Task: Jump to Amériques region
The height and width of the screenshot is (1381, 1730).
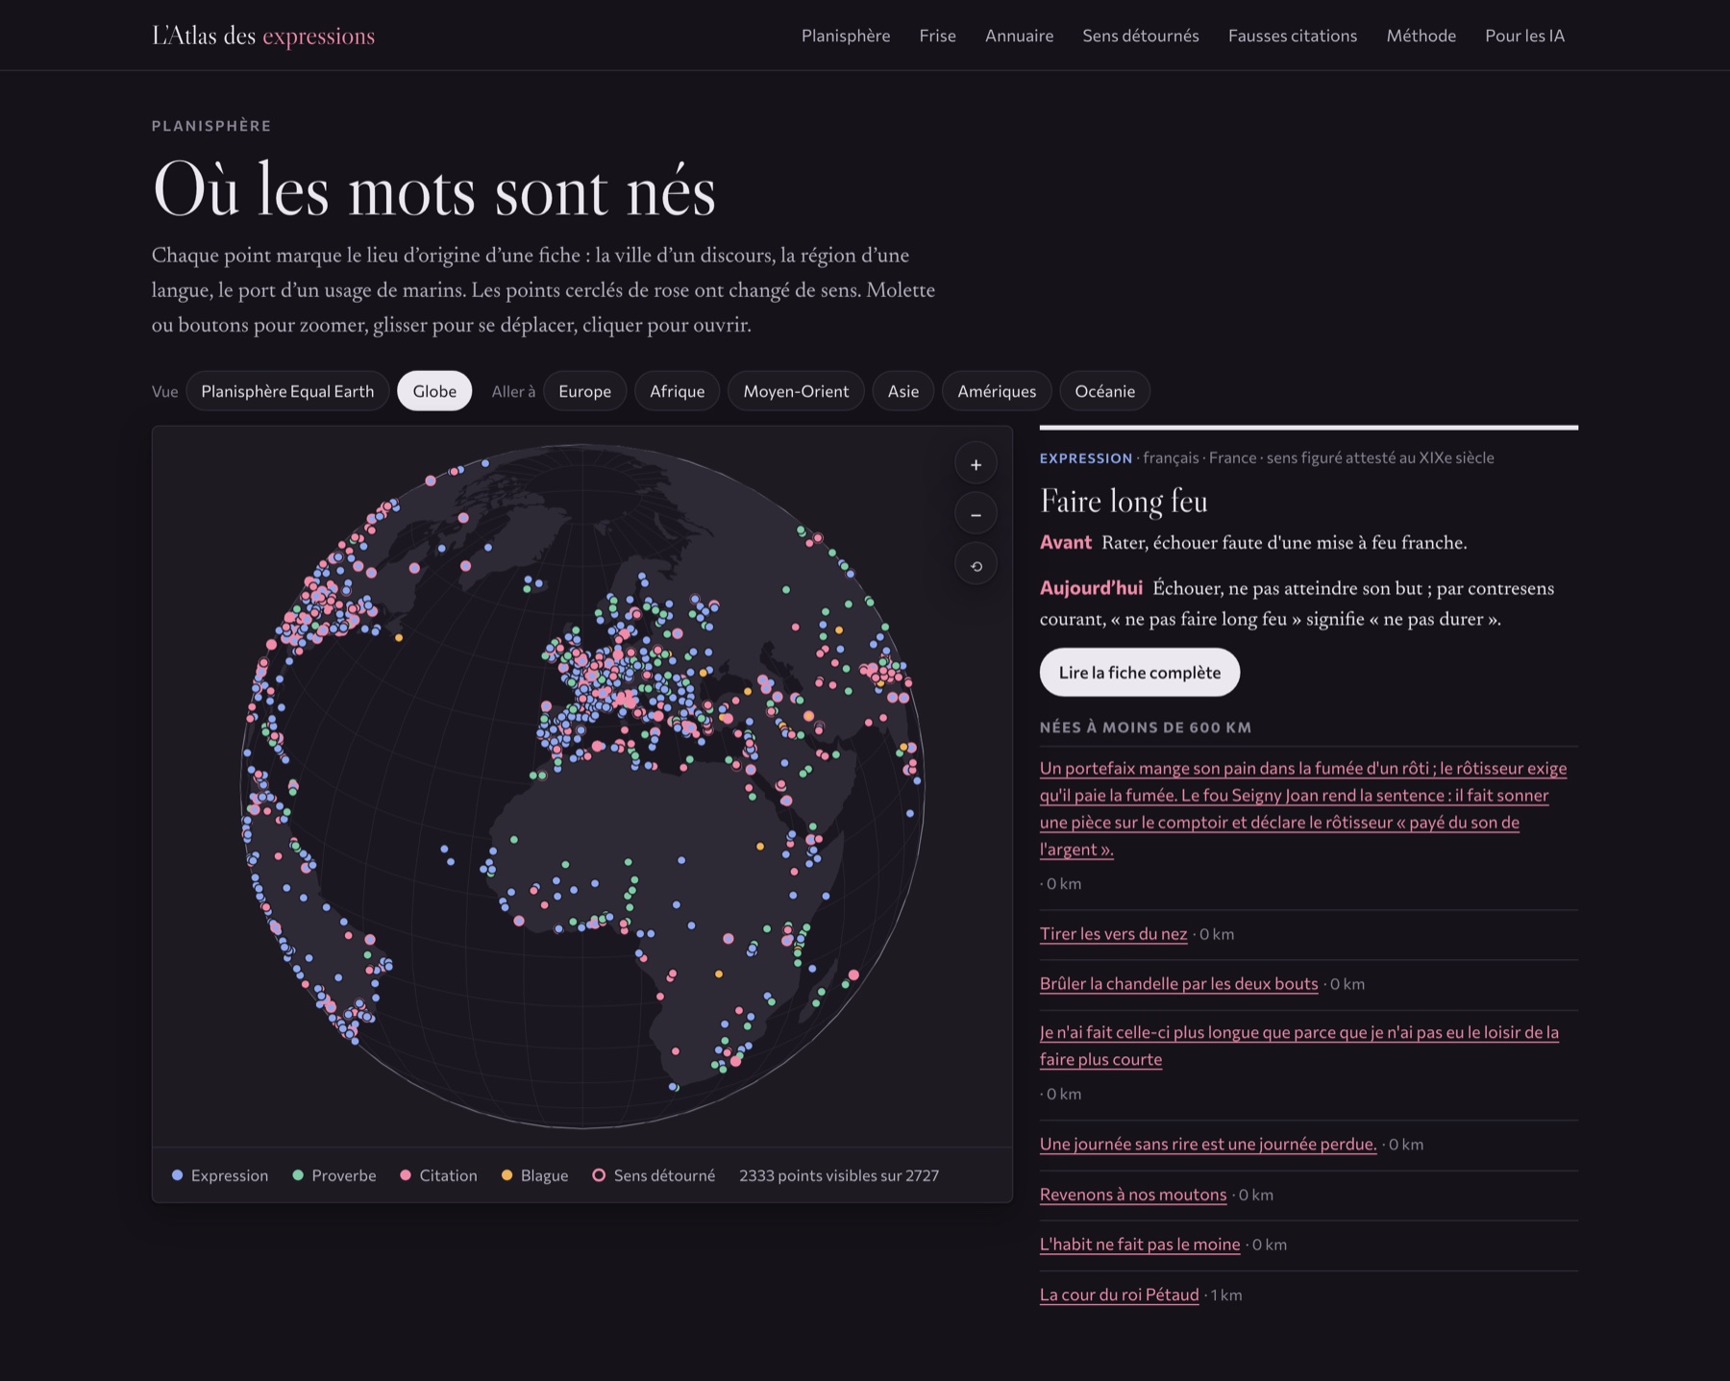Action: (x=997, y=391)
